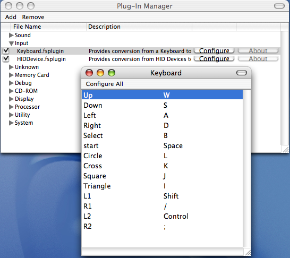This screenshot has width=290, height=258.
Task: Uncheck the Keyboard.fsplugin checkbox
Action: click(x=6, y=50)
